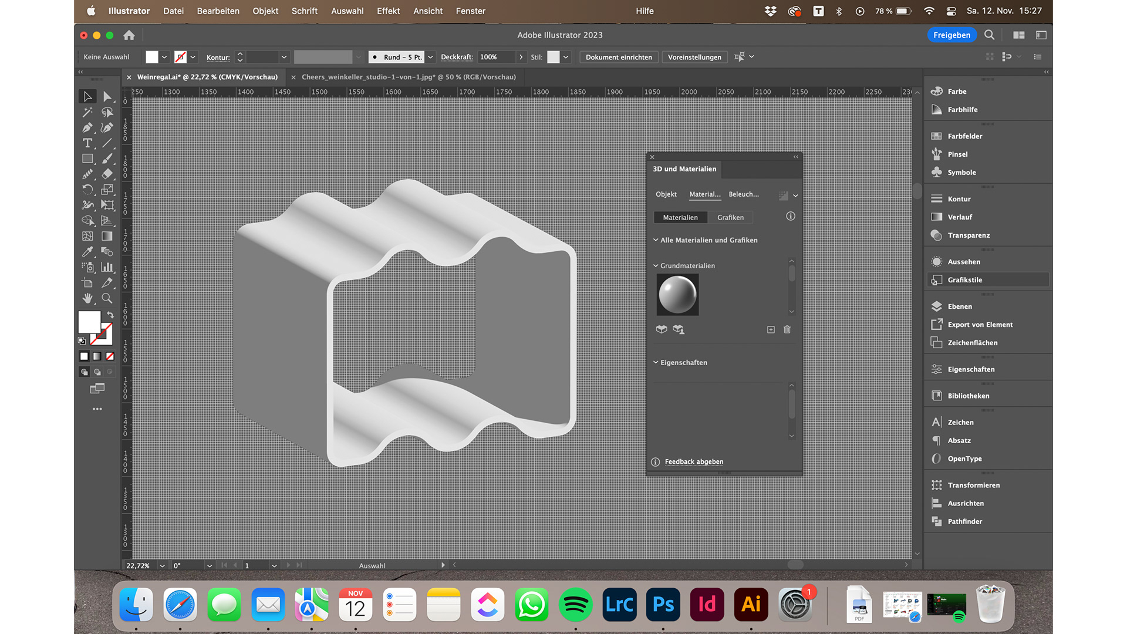The width and height of the screenshot is (1127, 634).
Task: Switch to Beleuchtung tab in 3D panel
Action: [743, 194]
